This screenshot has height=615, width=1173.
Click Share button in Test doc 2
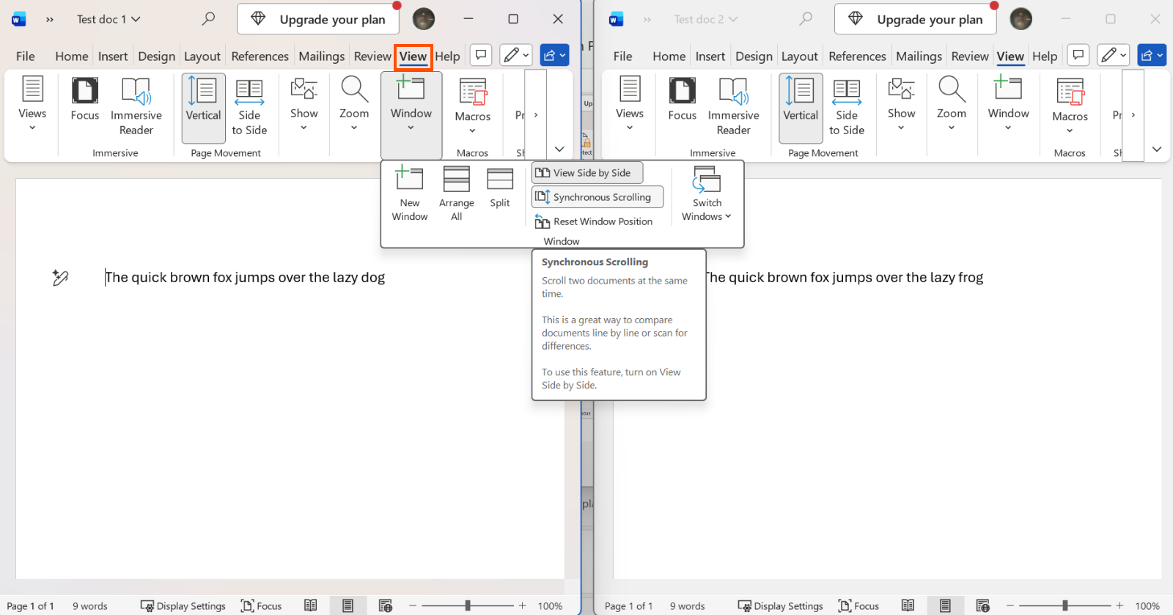point(1152,55)
